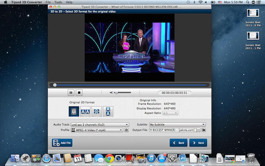Open the Trash in the Dock
Viewport: 265px width, 166px height.
pos(251,158)
